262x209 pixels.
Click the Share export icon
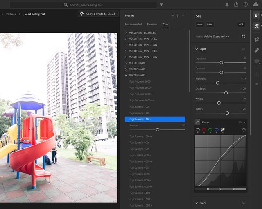[236, 5]
